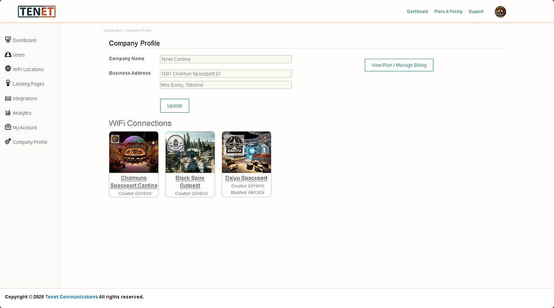Click the Tenet Communications footer link
The height and width of the screenshot is (308, 554).
(71, 297)
